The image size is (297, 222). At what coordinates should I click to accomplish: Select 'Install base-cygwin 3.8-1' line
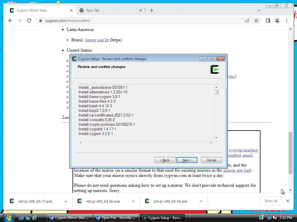[x=99, y=97]
